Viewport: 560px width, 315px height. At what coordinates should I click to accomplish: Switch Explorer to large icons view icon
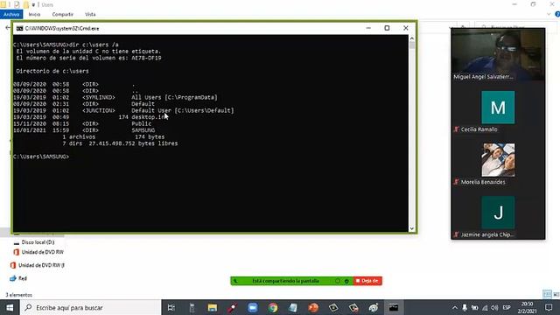pyautogui.click(x=556, y=294)
